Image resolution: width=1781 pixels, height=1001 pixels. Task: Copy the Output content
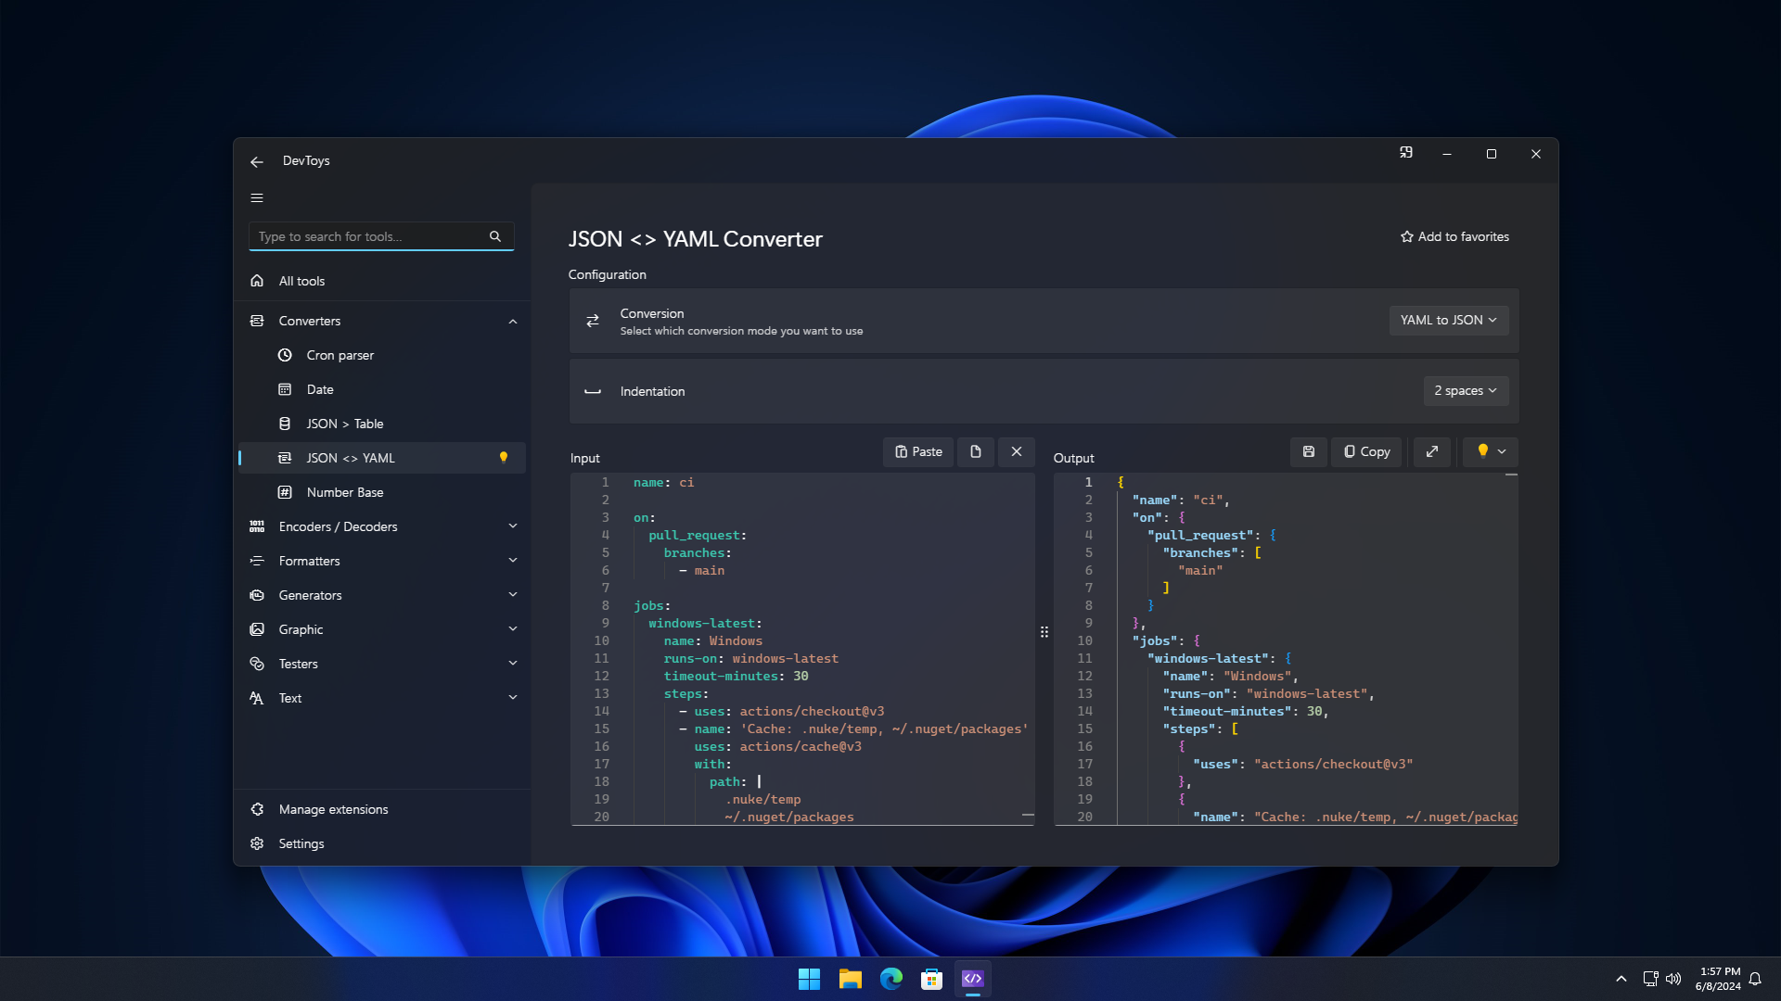(1367, 451)
